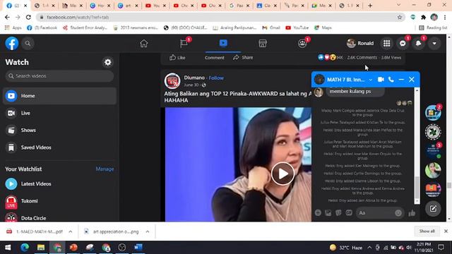Click the Comment button
This screenshot has width=452, height=254.
tap(214, 58)
